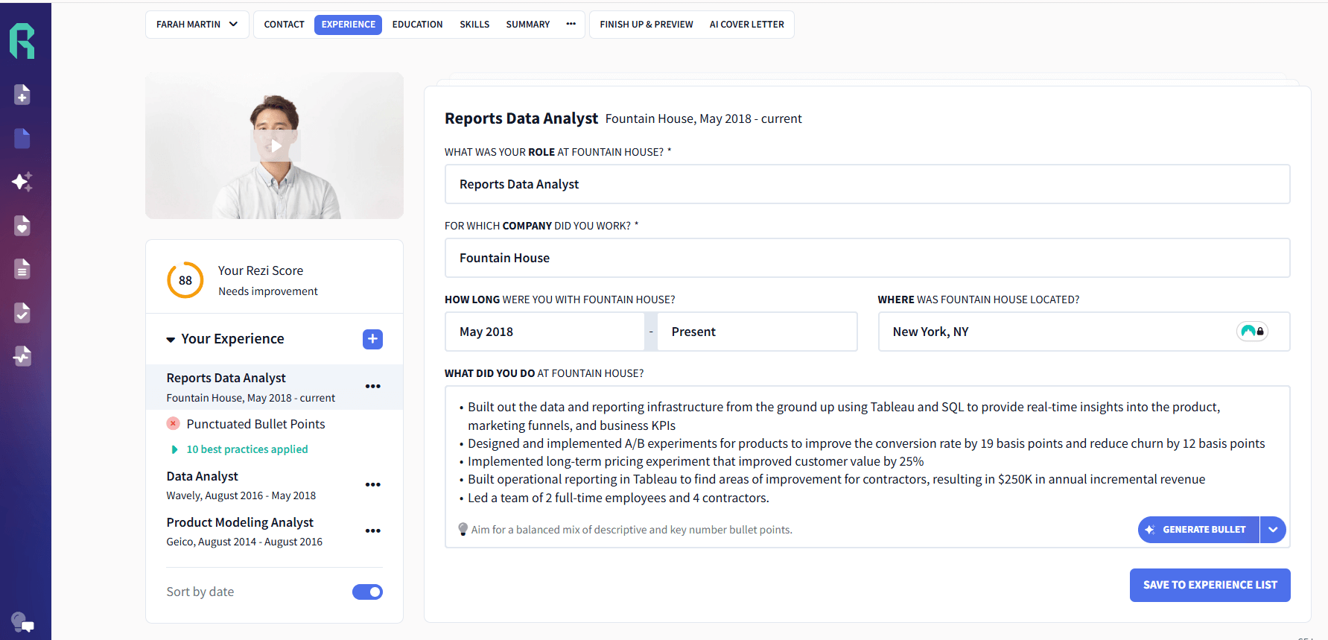The image size is (1328, 640).
Task: Click the location lock icon in New York field
Action: (x=1252, y=332)
